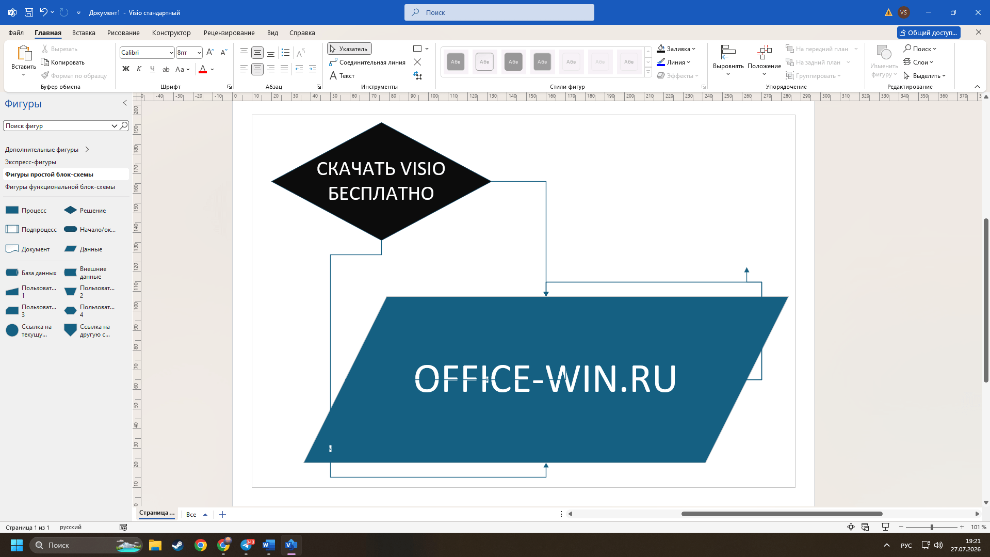Viewport: 990px width, 557px height.
Task: Increase the paragraph indent
Action: tap(312, 69)
